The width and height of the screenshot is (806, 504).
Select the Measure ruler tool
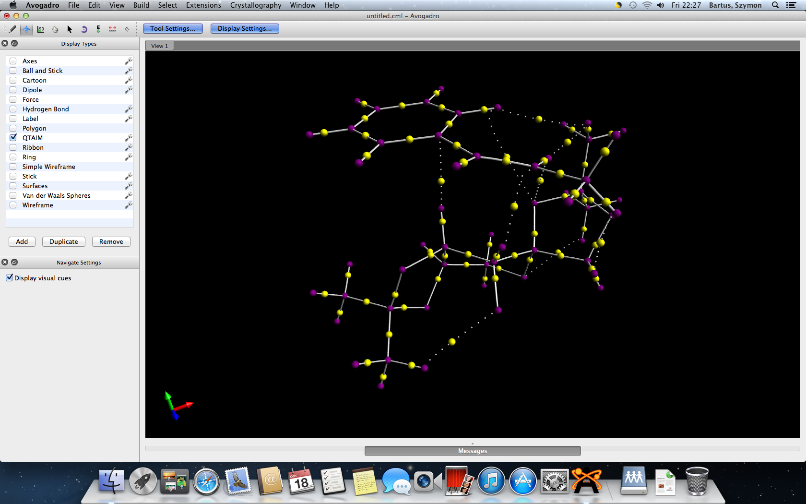point(113,29)
